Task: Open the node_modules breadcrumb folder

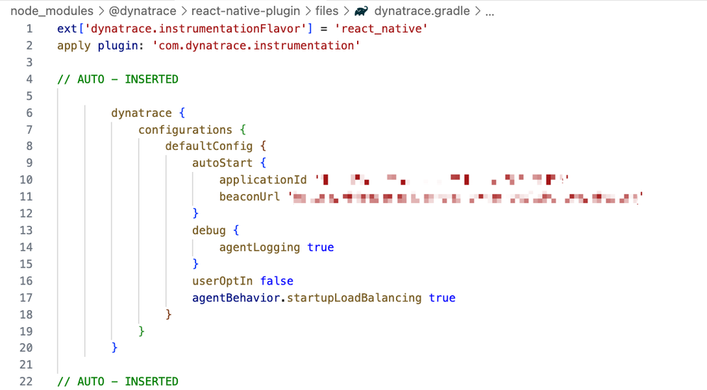Action: pos(52,11)
